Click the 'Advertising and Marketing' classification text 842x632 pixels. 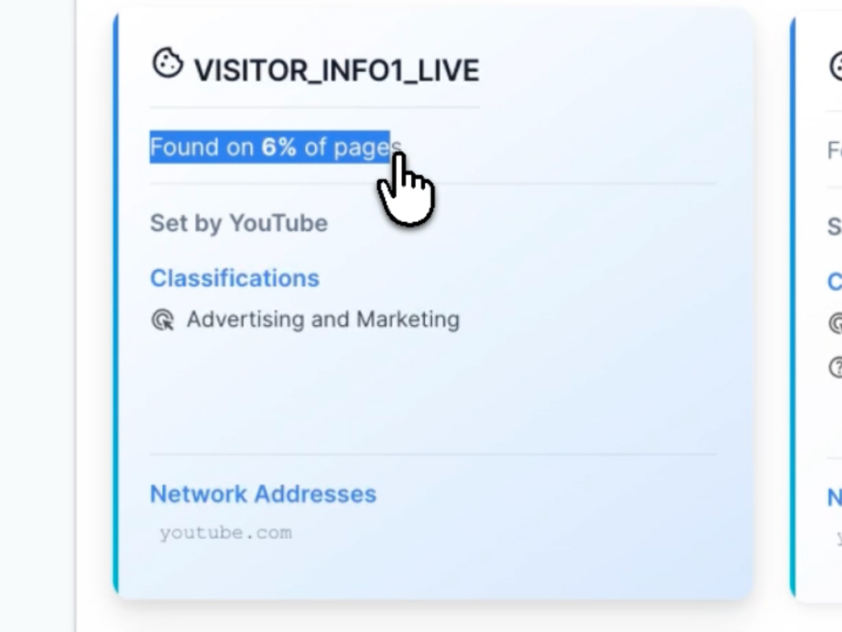(x=322, y=319)
